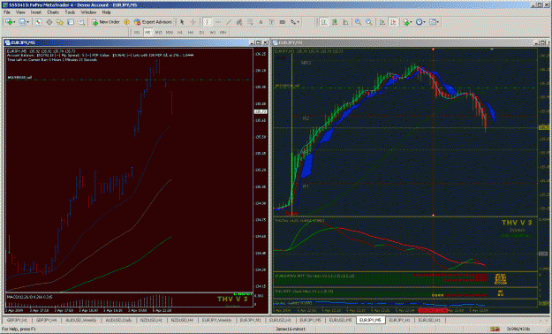Enable the crosshair tool
This screenshot has height=334, width=552.
[x=193, y=22]
